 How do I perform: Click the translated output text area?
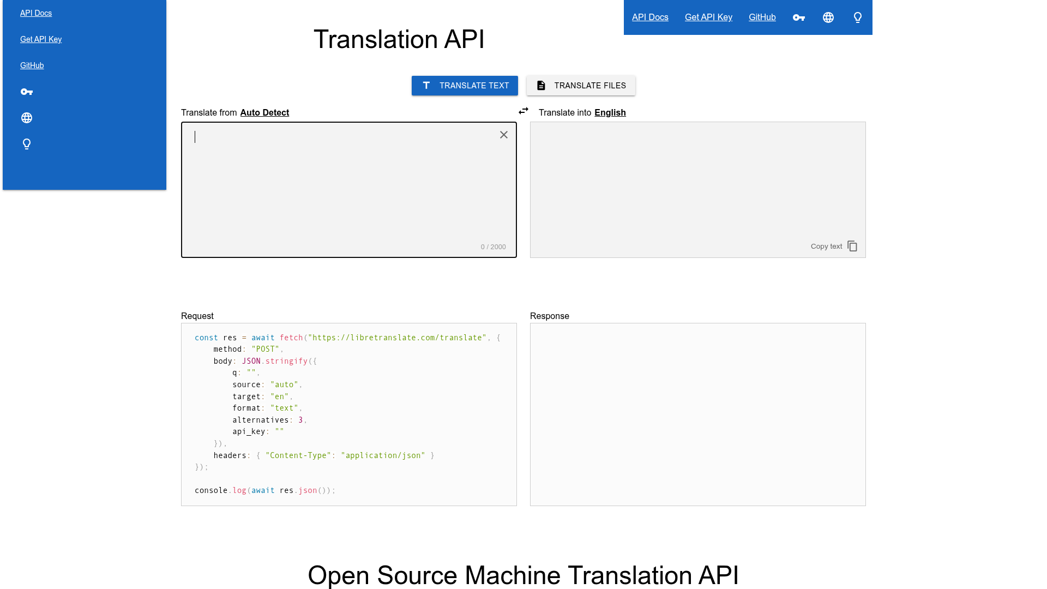[698, 190]
